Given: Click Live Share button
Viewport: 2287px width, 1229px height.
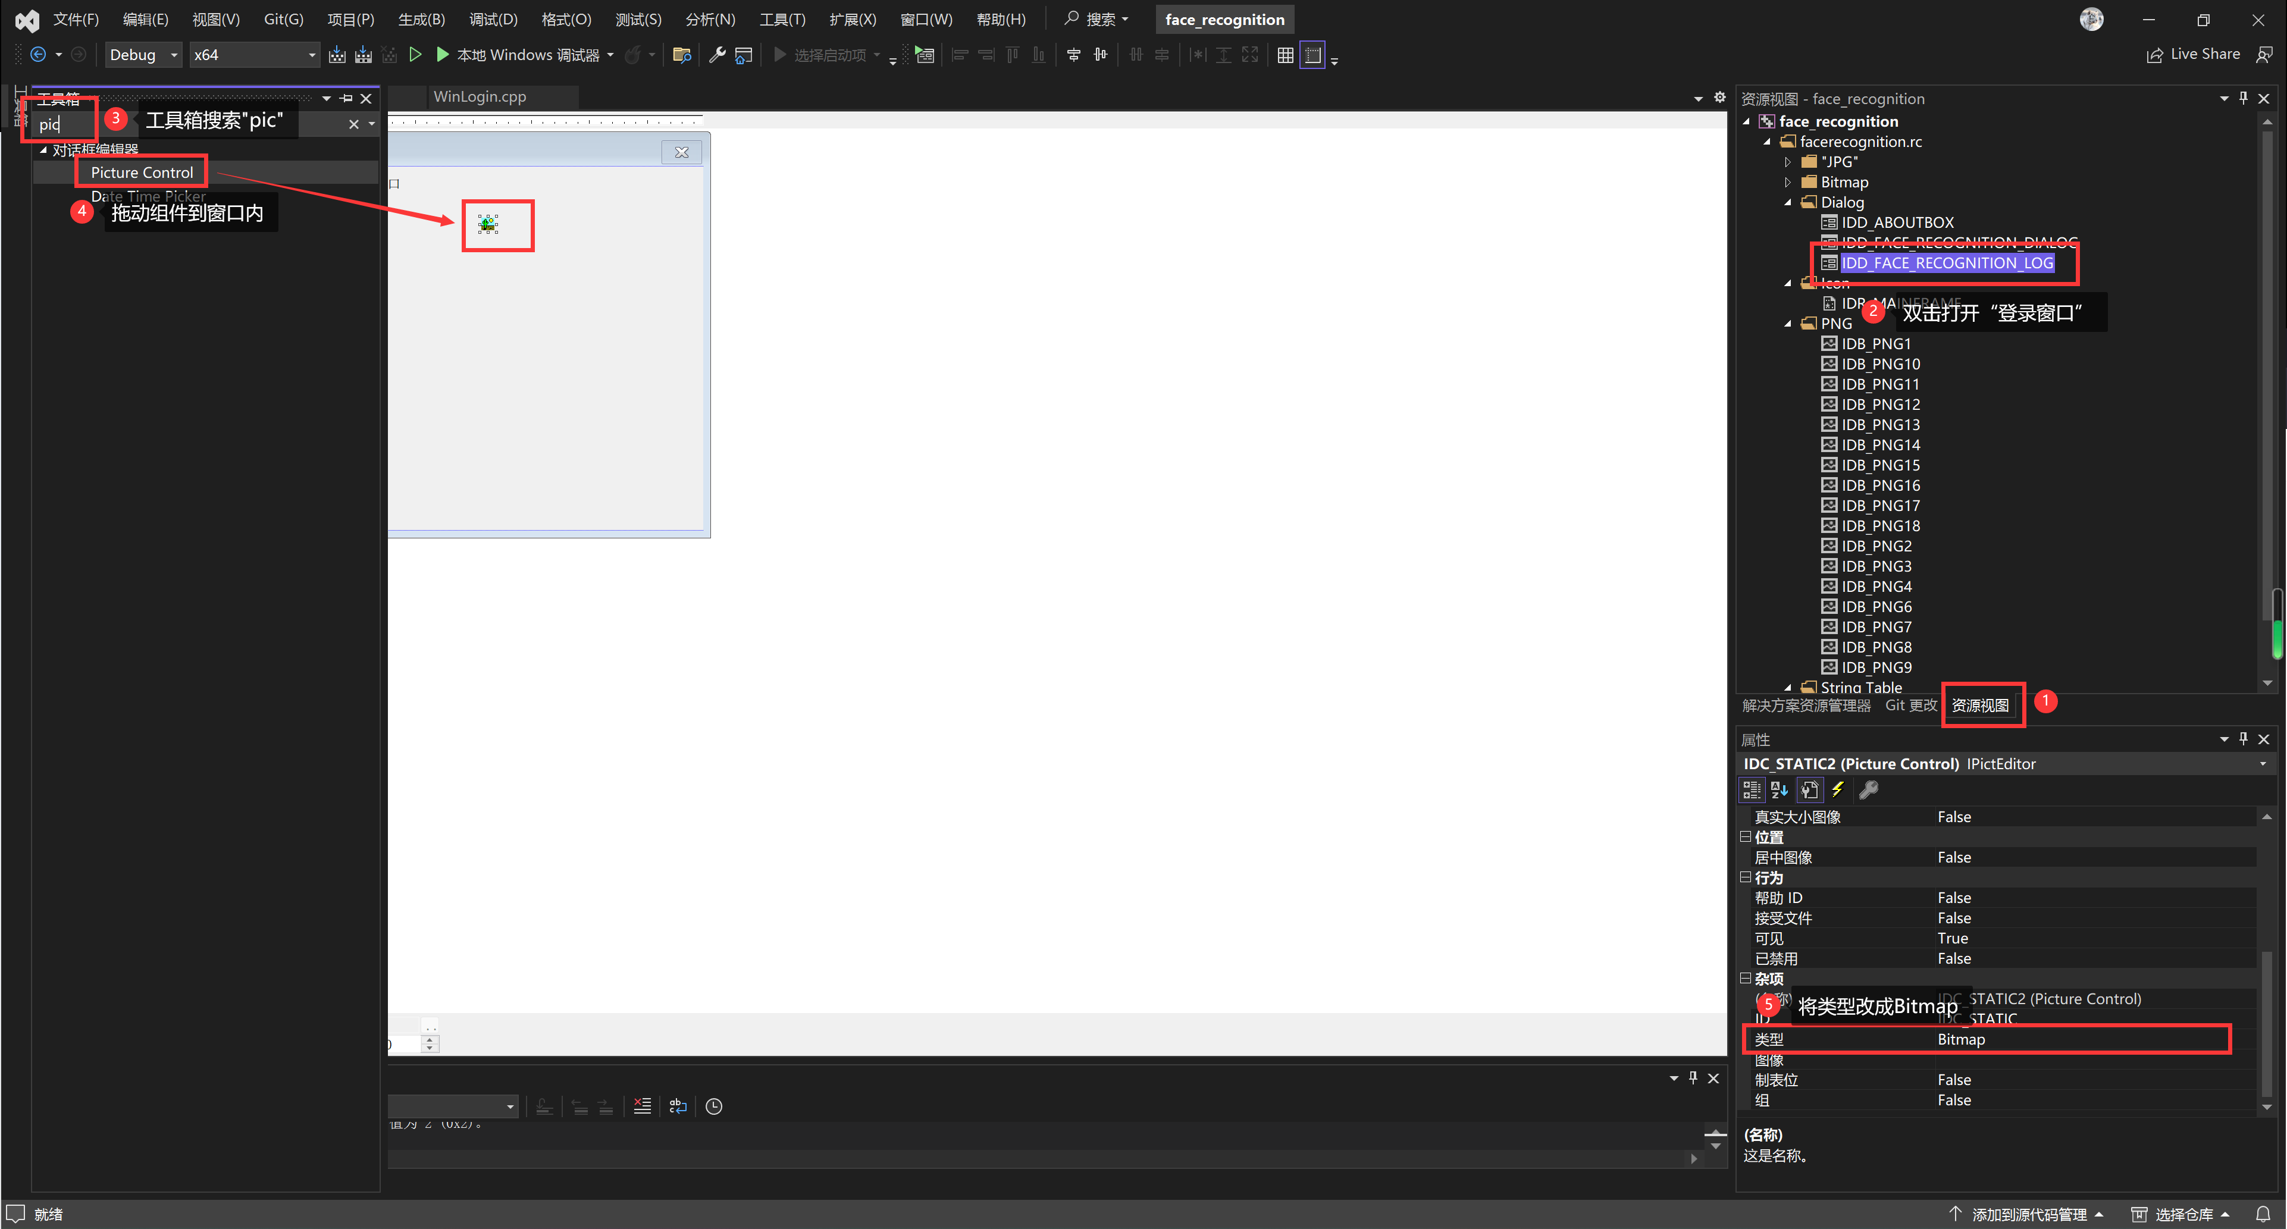Looking at the screenshot, I should click(x=2193, y=55).
